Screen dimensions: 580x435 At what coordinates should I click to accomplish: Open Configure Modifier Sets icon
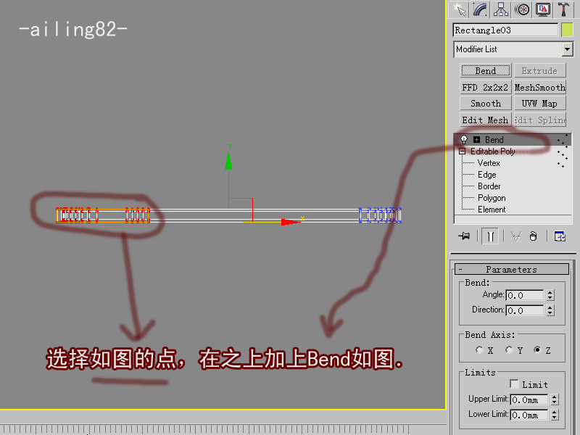point(560,236)
